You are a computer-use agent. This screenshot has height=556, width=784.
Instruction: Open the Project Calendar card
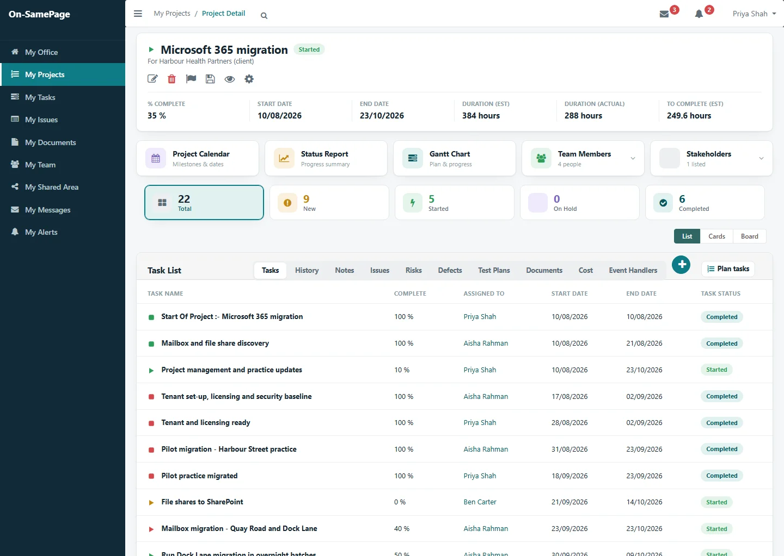click(198, 158)
